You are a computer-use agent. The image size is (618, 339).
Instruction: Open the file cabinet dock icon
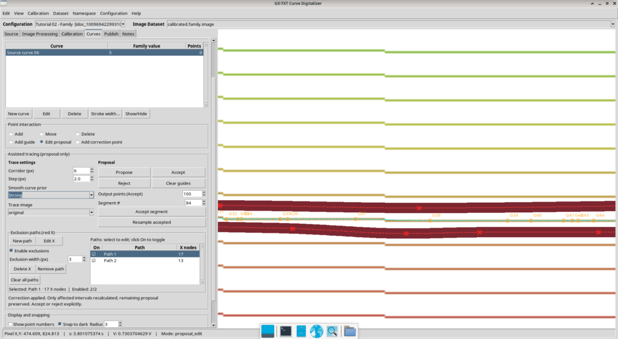click(301, 331)
